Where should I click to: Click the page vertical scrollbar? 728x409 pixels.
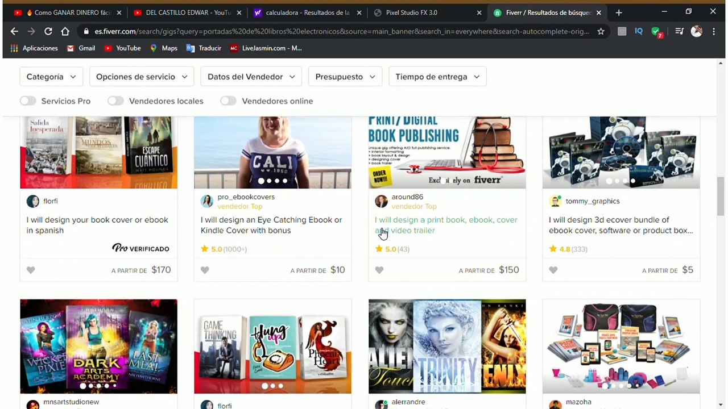point(721,196)
